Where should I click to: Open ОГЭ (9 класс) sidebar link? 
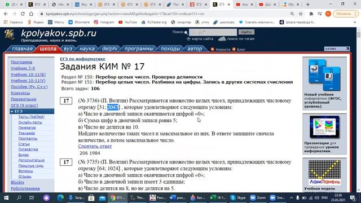[24, 105]
